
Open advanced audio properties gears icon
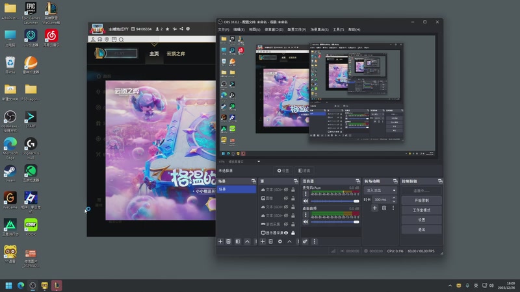[x=305, y=241]
